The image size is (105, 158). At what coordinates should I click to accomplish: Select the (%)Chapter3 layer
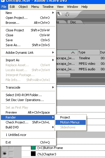pos(47,154)
